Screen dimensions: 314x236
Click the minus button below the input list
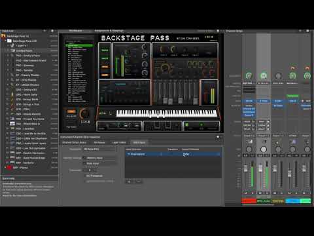(x=139, y=182)
